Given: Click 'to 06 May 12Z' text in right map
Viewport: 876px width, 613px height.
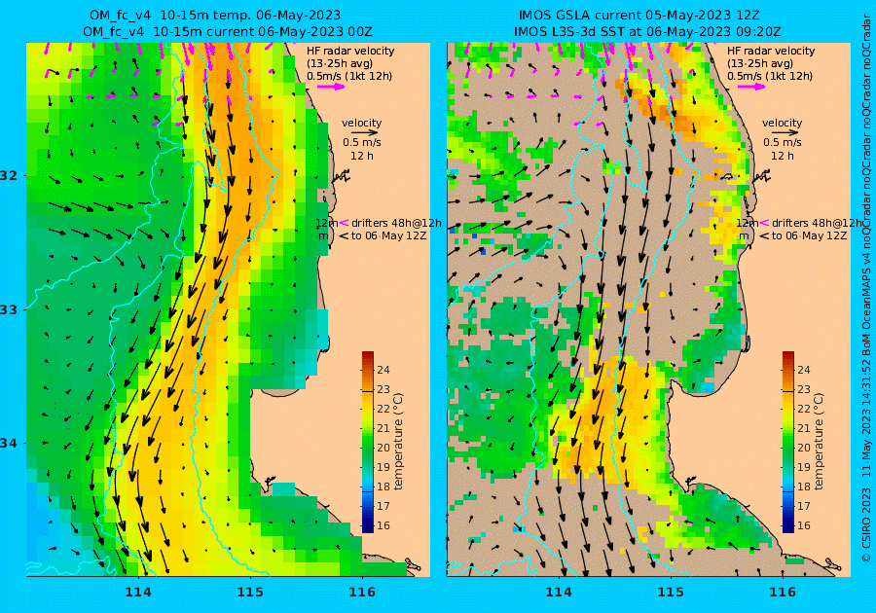Looking at the screenshot, I should (x=809, y=236).
